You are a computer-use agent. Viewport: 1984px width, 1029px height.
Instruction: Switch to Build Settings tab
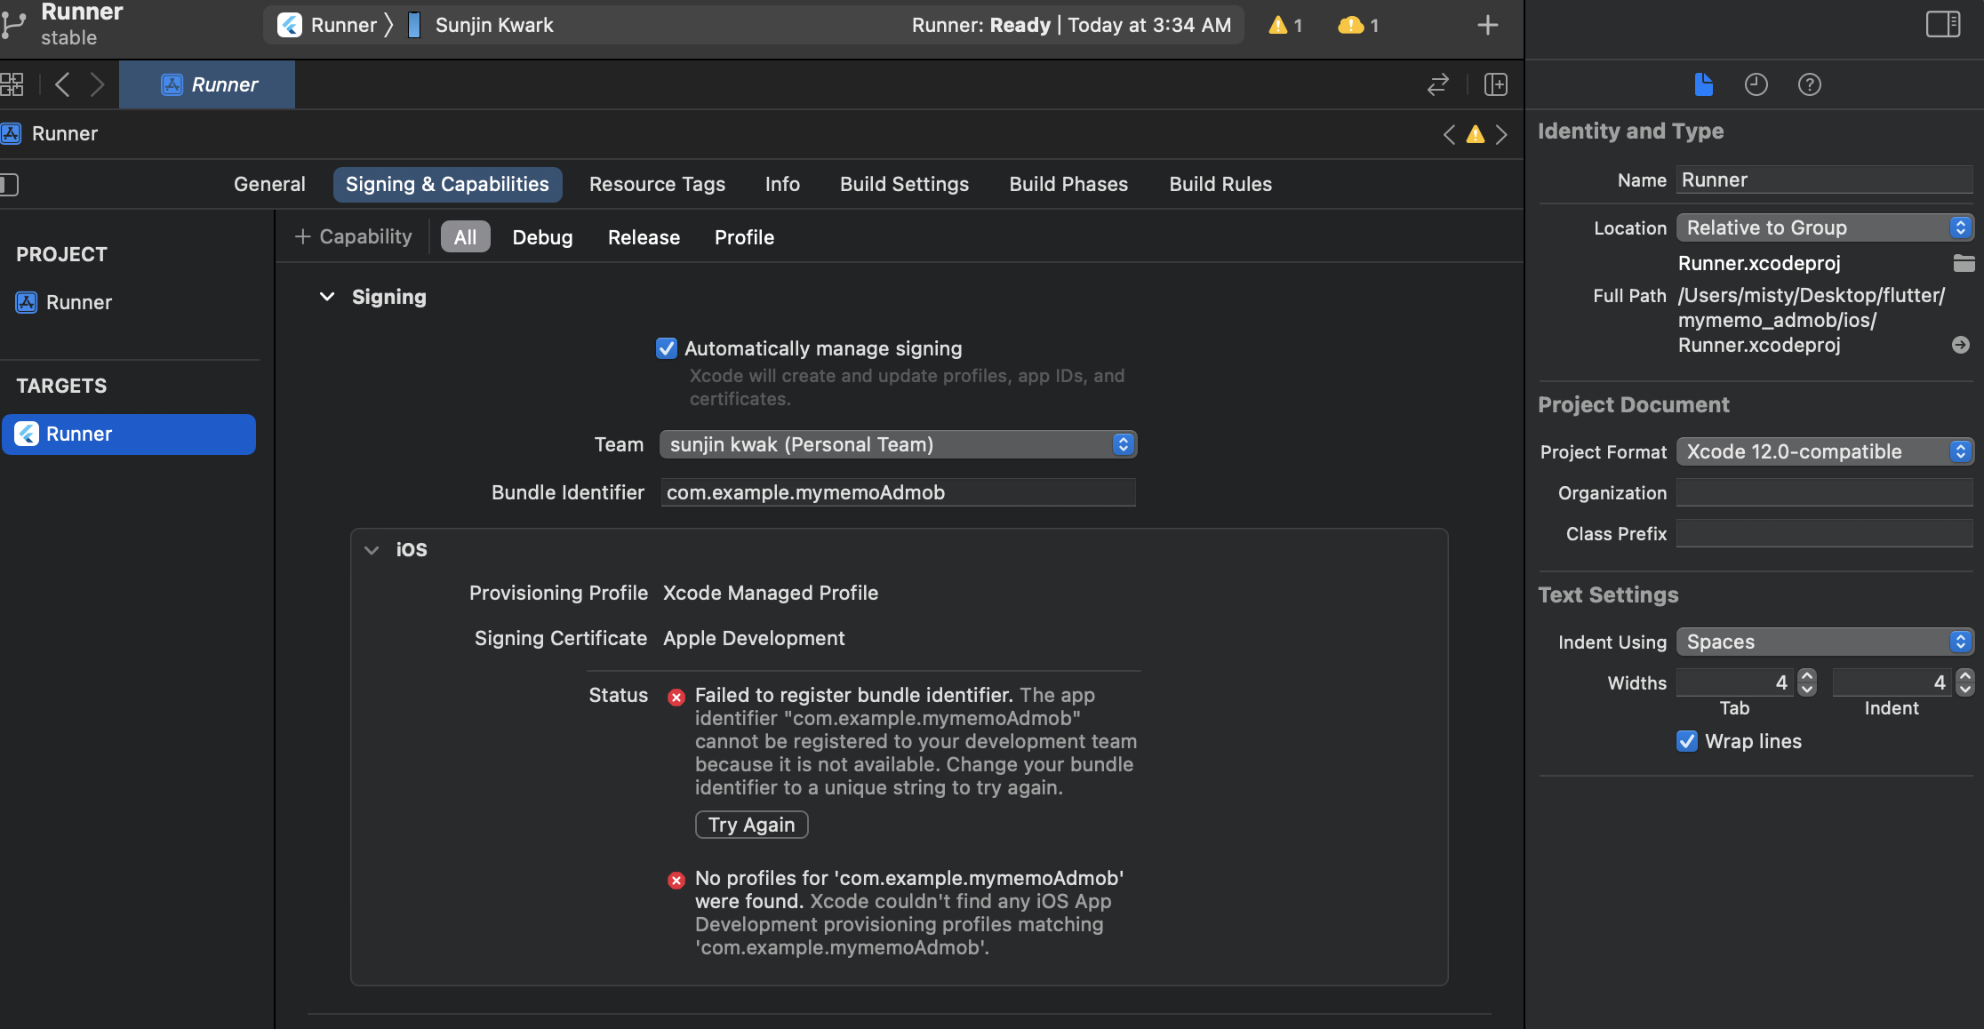(x=904, y=184)
